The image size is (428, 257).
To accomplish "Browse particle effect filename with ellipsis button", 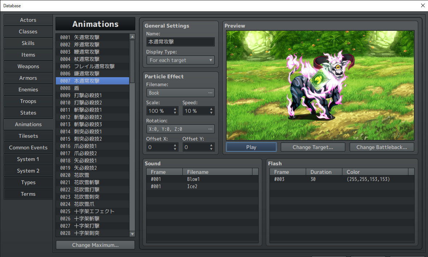I will tap(210, 92).
